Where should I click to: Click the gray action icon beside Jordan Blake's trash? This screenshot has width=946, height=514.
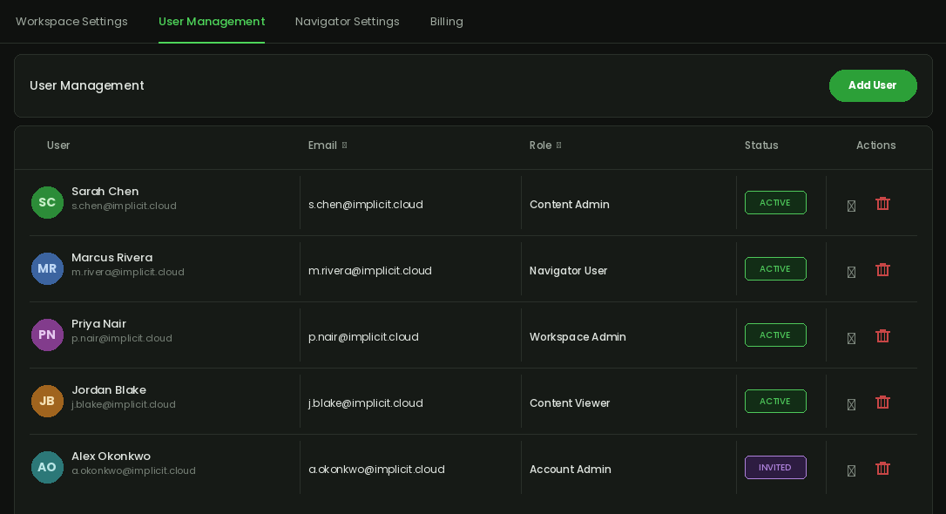(x=851, y=405)
